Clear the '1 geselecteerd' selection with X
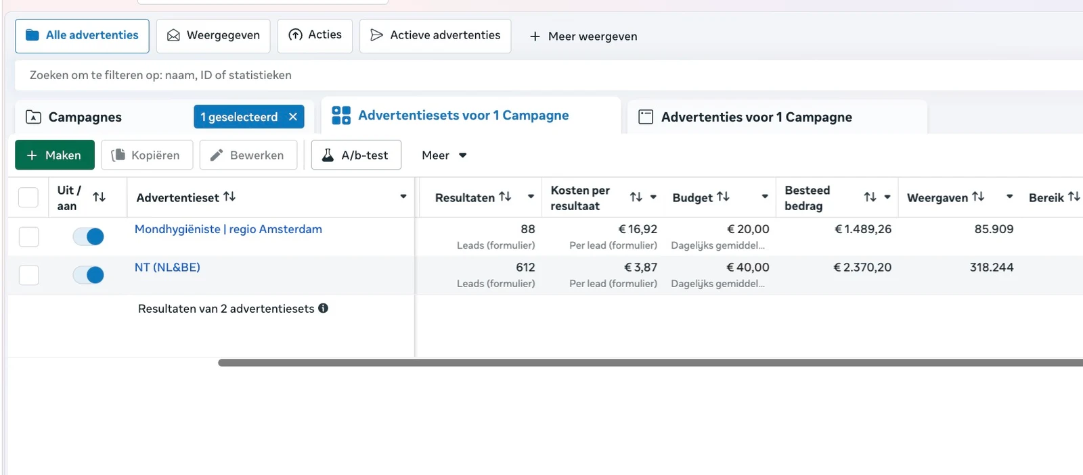 coord(293,117)
